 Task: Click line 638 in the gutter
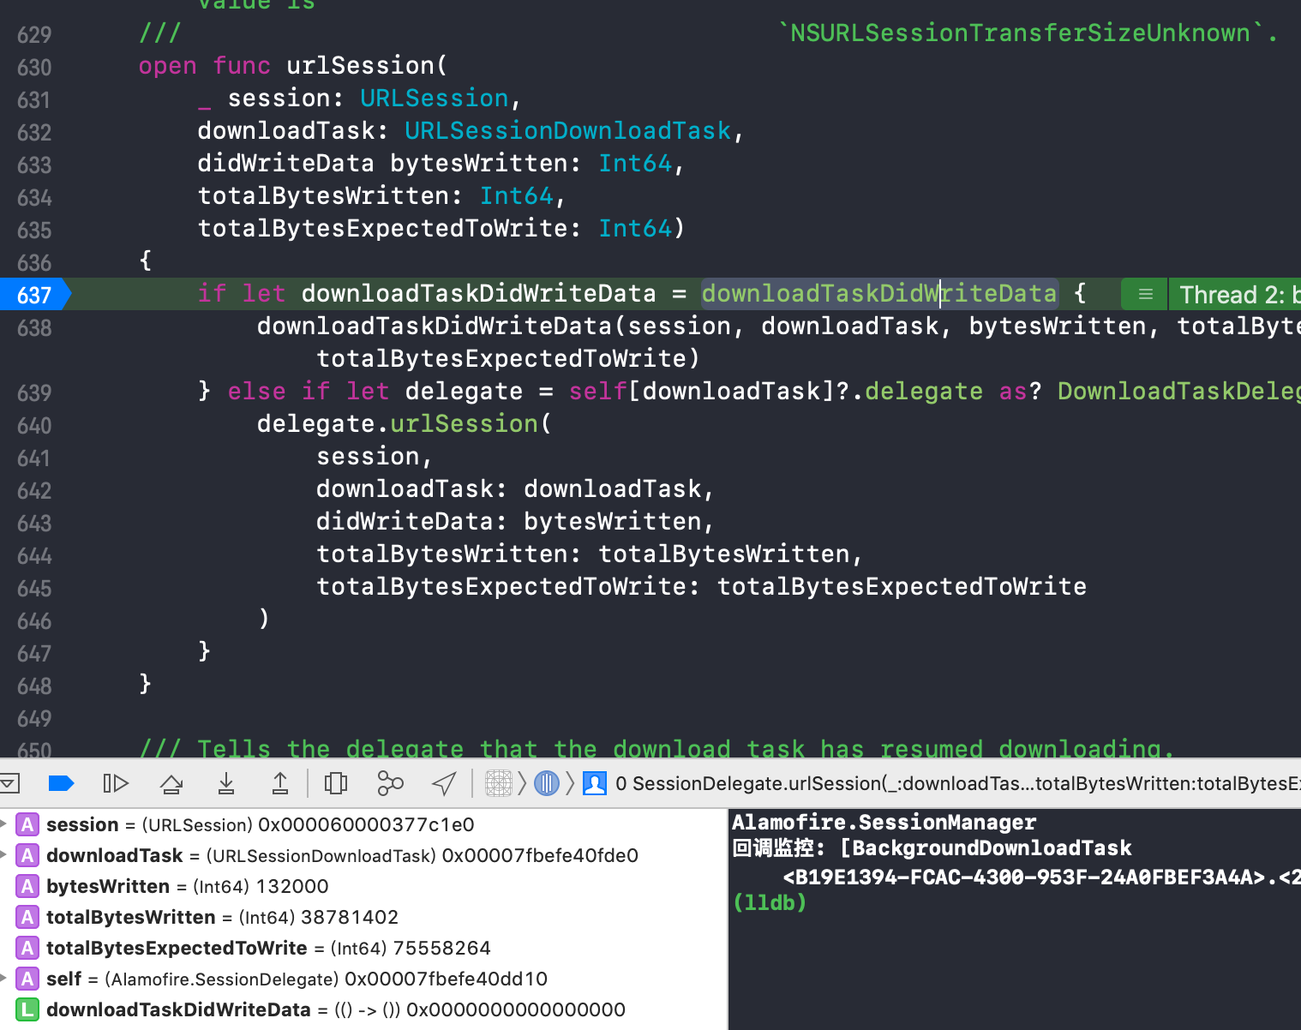pos(34,327)
